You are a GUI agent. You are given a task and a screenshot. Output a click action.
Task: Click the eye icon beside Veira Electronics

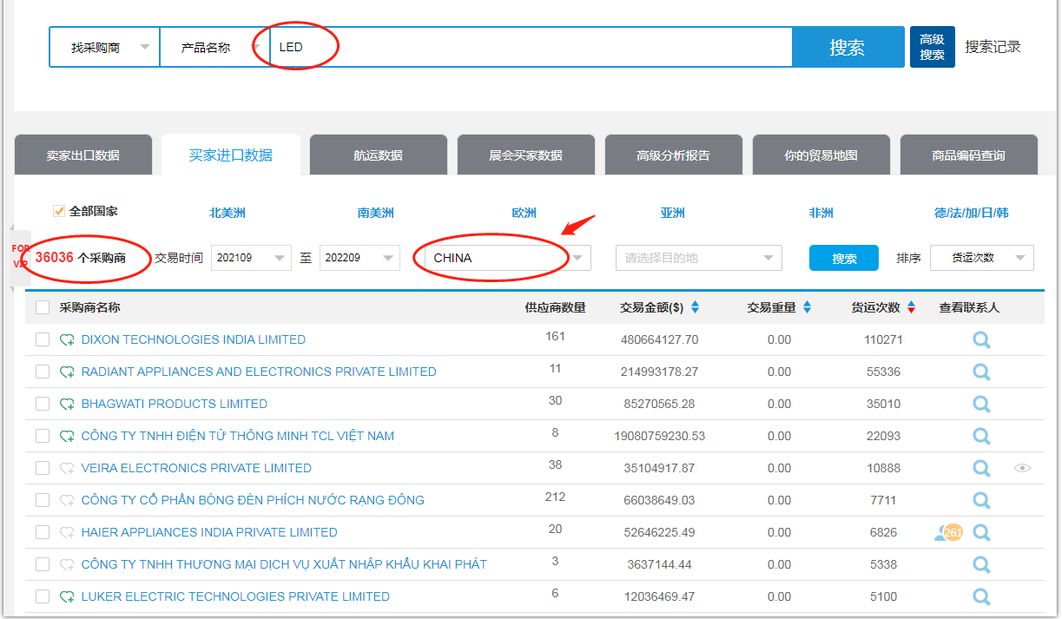tap(1023, 468)
